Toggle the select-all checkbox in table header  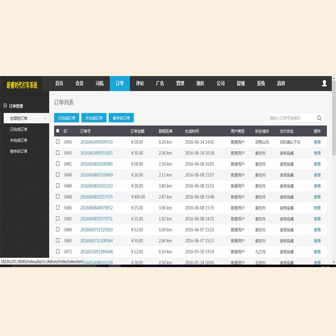[x=58, y=131]
